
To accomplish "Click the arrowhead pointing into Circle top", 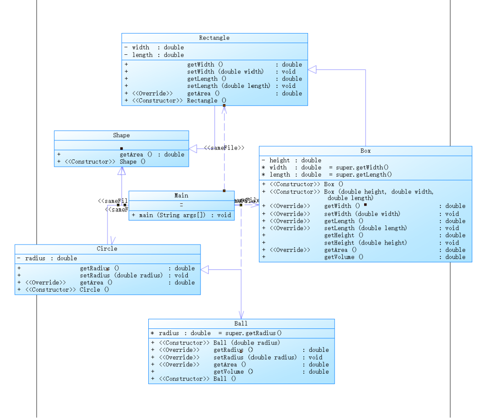I will pyautogui.click(x=112, y=240).
